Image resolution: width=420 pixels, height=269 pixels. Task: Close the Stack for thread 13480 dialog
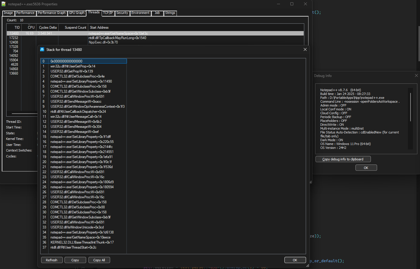pos(305,49)
